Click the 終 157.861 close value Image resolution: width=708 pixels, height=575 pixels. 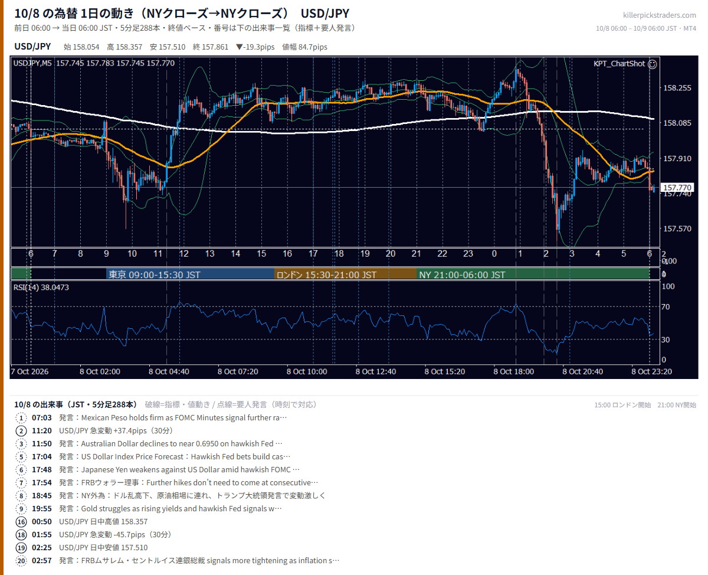point(211,47)
